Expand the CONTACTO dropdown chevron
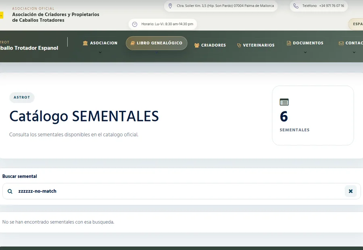Screen dimensions: 363x250 (354, 52)
